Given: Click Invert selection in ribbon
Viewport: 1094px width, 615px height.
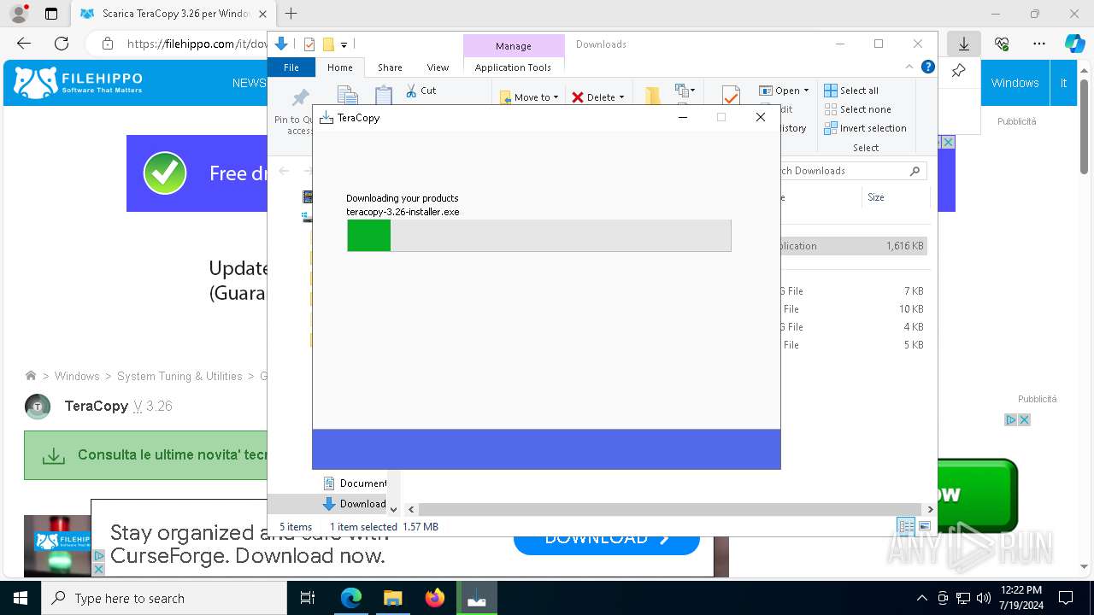Looking at the screenshot, I should pyautogui.click(x=865, y=128).
